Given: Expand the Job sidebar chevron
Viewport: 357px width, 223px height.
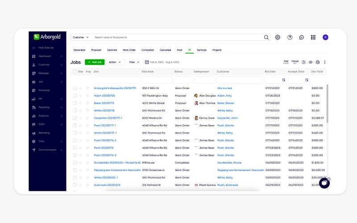Looking at the screenshot, I should [61, 82].
